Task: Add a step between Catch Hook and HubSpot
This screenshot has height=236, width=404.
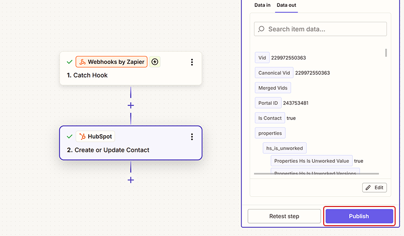Action: click(x=131, y=105)
